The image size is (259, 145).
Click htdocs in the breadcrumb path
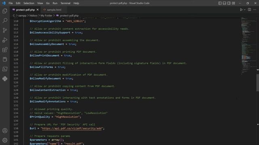(33, 16)
